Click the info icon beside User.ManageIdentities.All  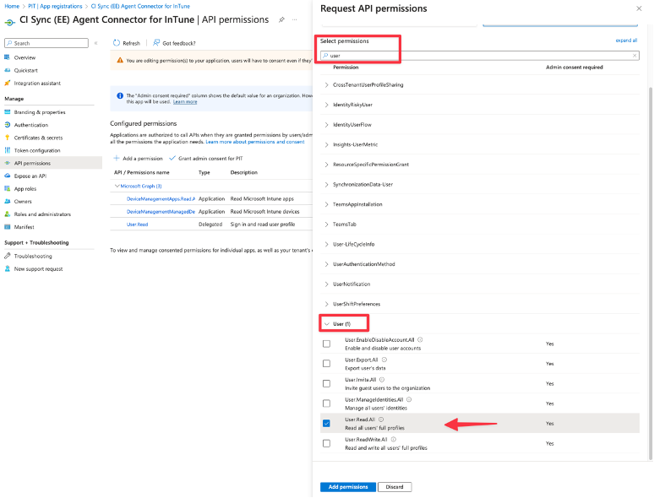click(x=409, y=399)
